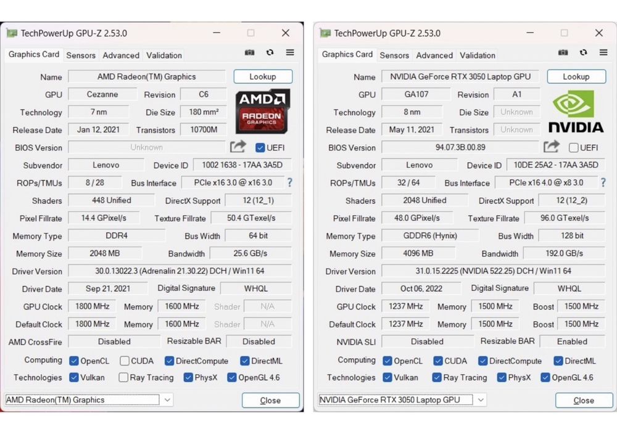Image resolution: width=617 pixels, height=429 pixels.
Task: Click the AMD Radeon Graphics logo
Action: point(262,112)
